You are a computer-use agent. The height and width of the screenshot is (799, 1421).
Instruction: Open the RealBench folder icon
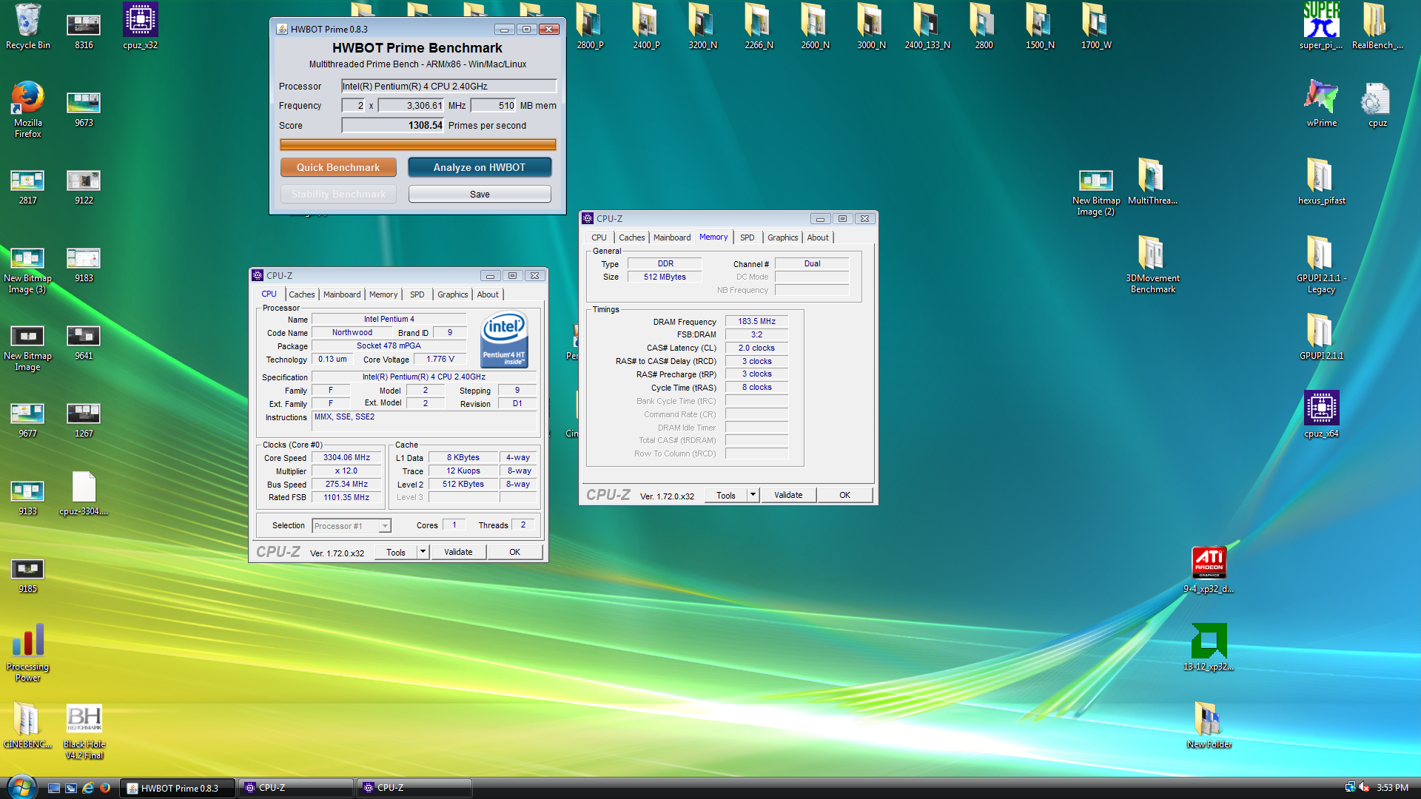pyautogui.click(x=1377, y=27)
